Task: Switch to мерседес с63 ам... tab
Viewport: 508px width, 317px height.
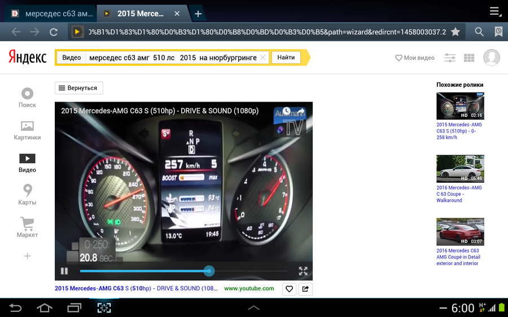Action: (x=52, y=14)
